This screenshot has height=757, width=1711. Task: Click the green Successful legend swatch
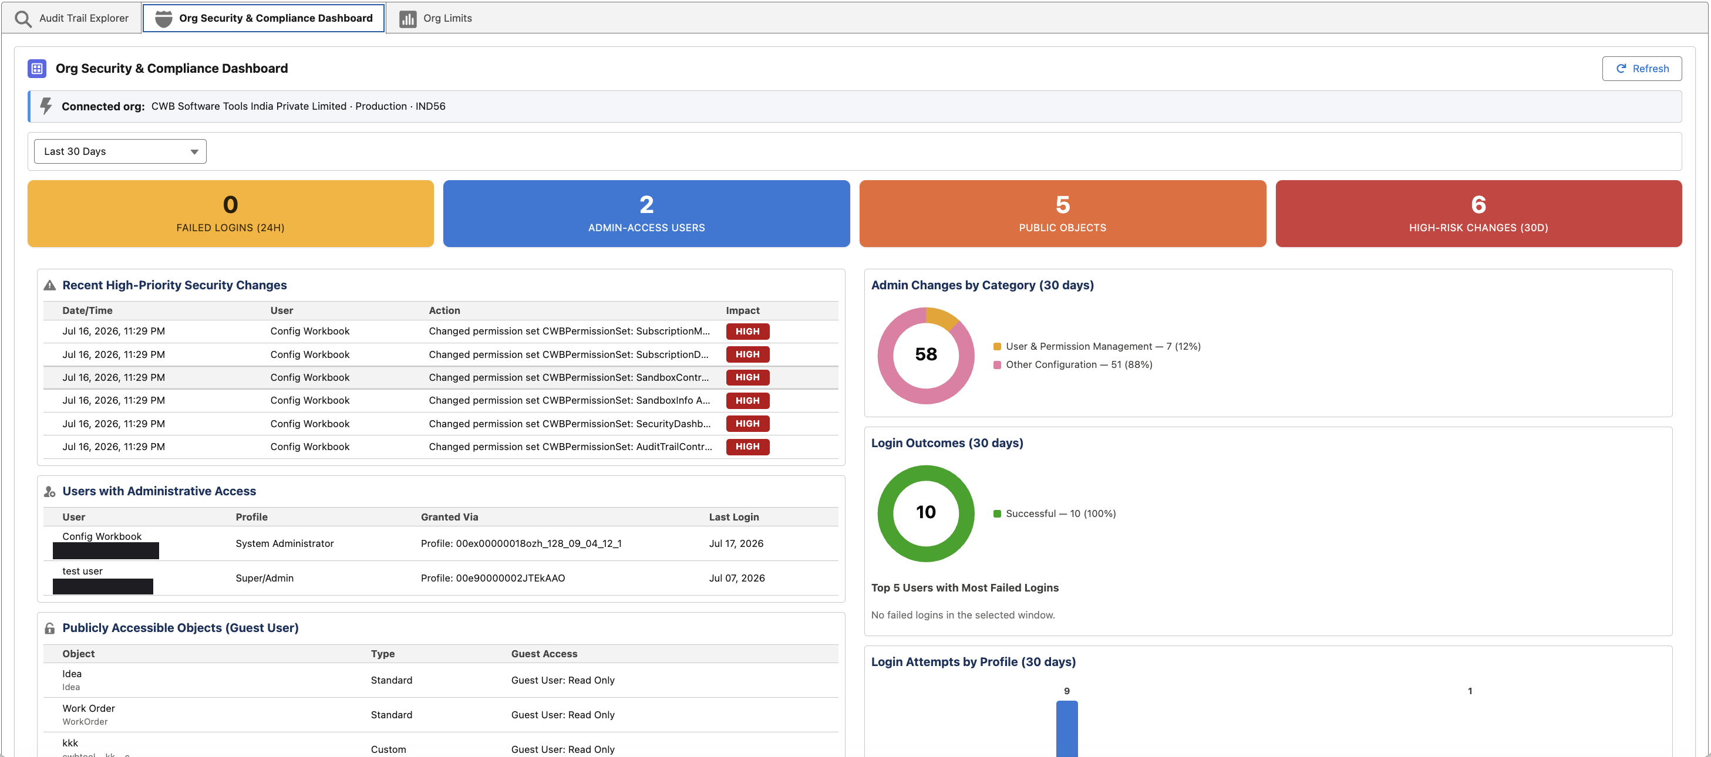(x=997, y=514)
